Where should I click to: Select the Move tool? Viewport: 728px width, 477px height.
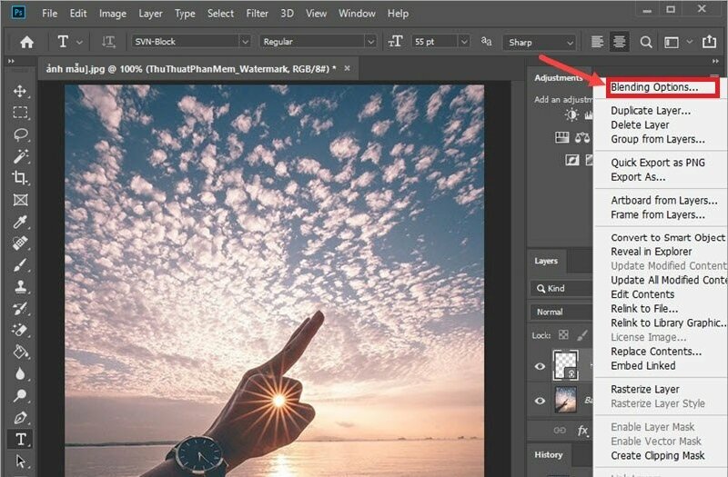click(20, 91)
